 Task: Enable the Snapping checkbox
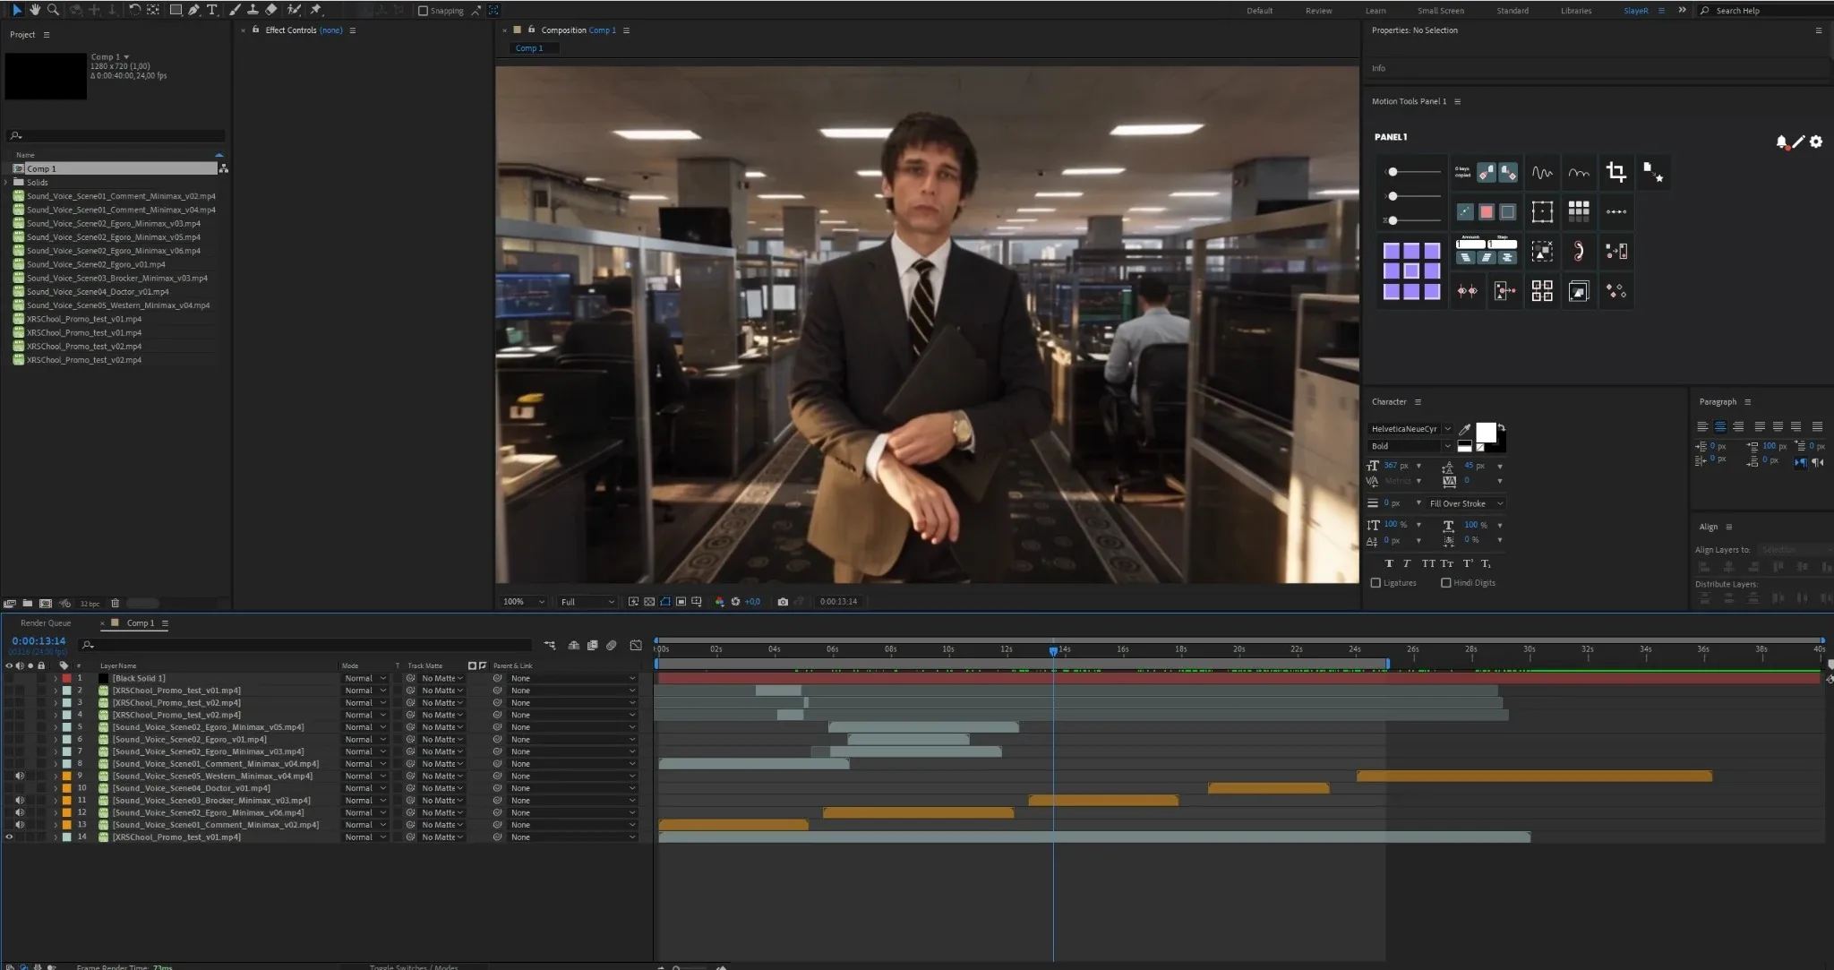point(423,11)
